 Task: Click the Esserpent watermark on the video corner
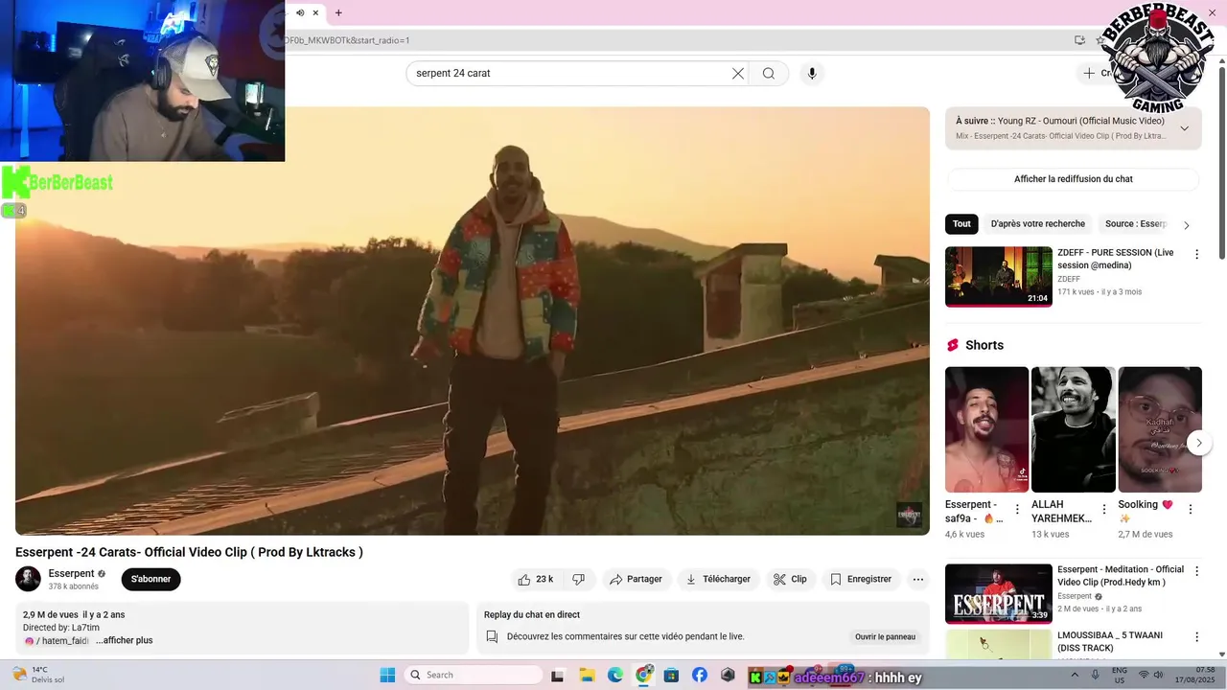coord(909,515)
